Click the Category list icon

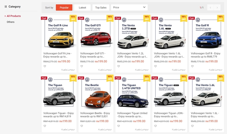click(6, 7)
